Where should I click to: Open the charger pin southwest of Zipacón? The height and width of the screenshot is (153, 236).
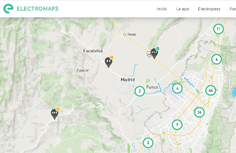click(x=55, y=114)
